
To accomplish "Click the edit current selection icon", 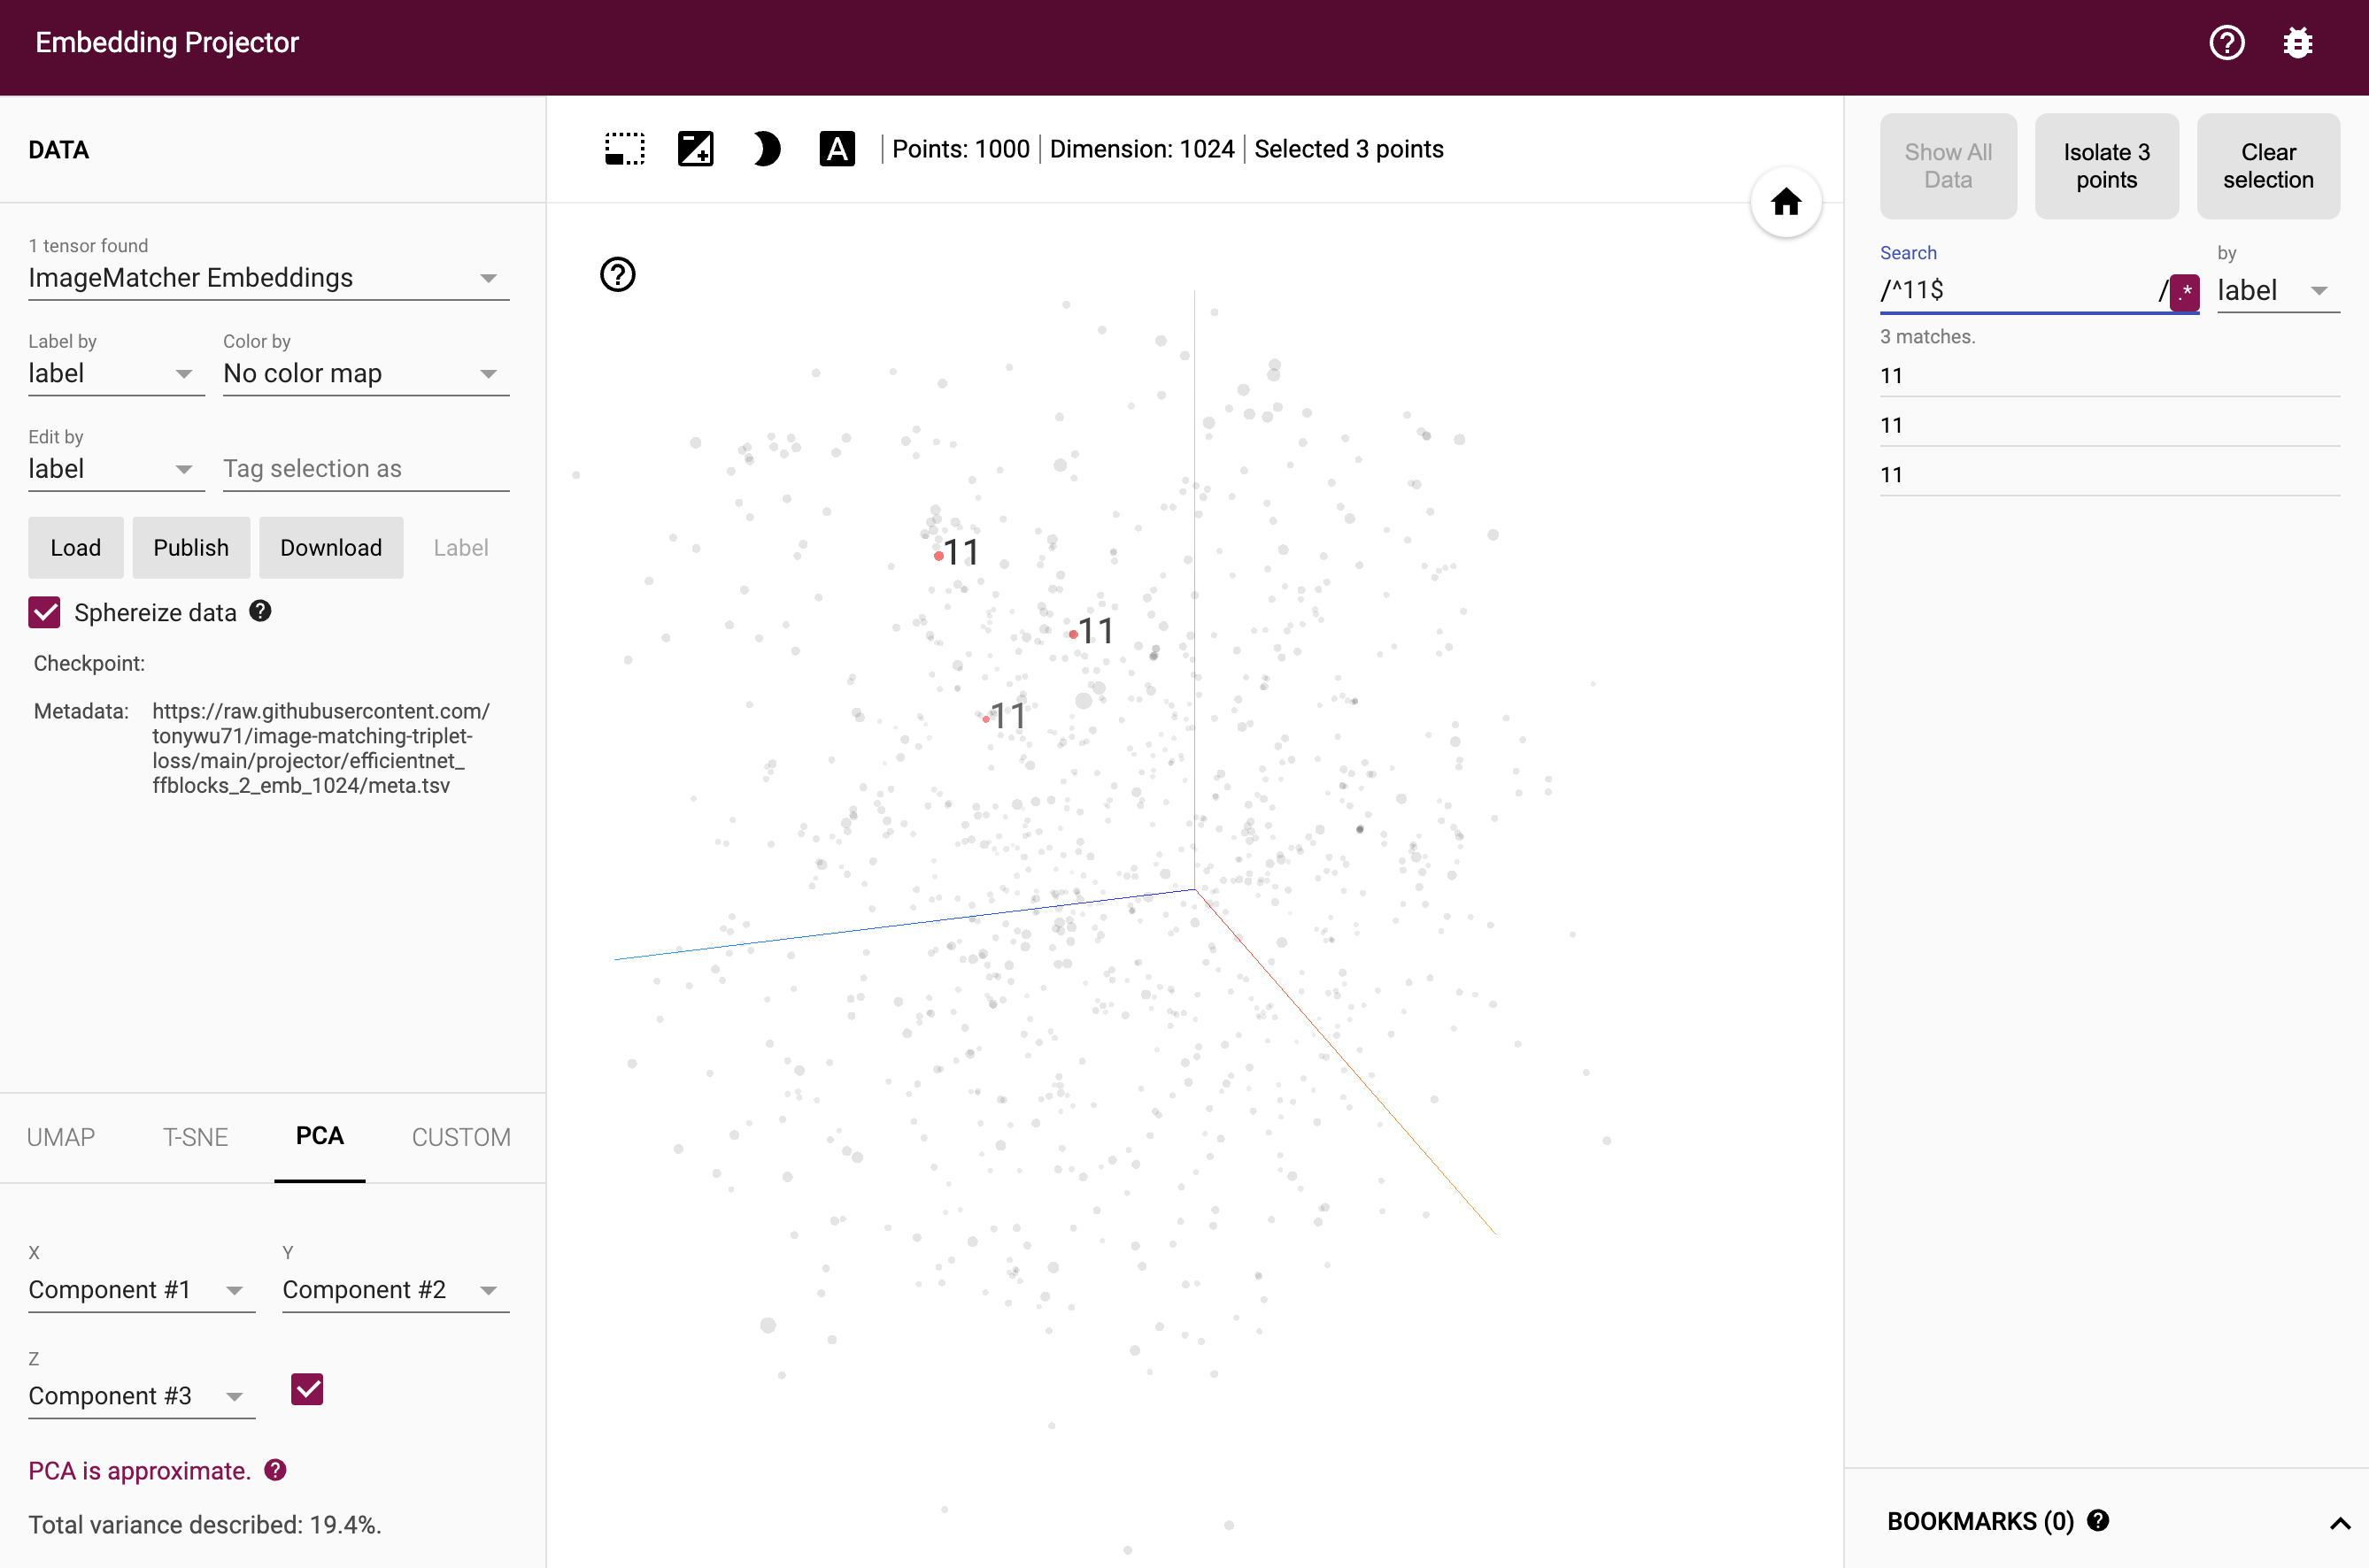I will [695, 149].
